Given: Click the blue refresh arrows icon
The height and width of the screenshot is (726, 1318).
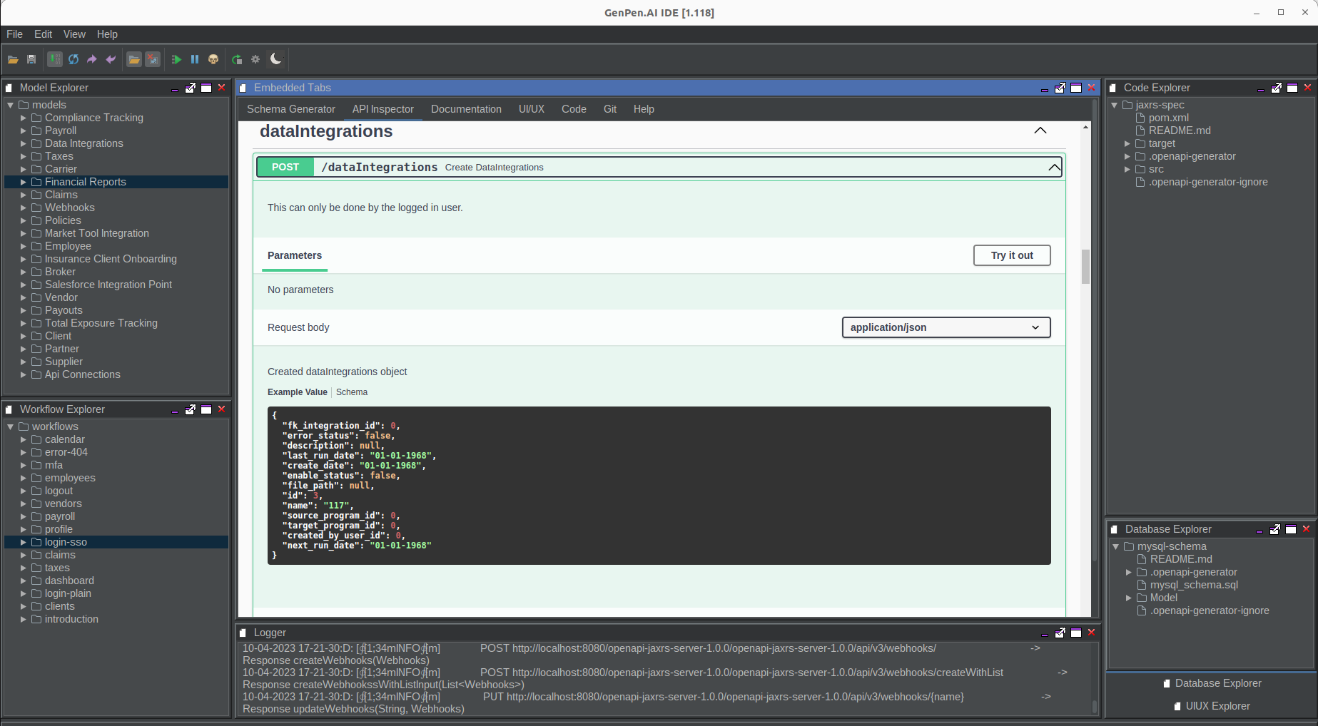Looking at the screenshot, I should pyautogui.click(x=73, y=59).
